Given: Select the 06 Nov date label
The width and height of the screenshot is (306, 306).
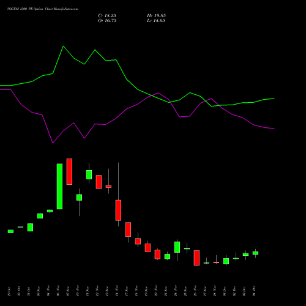Looking at the screenshot, I should (x=58, y=291).
